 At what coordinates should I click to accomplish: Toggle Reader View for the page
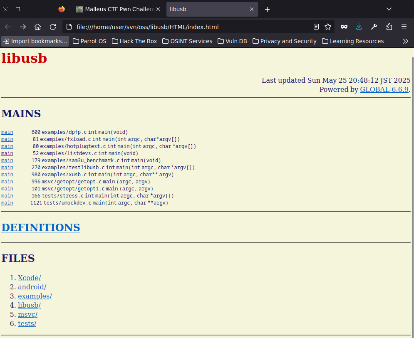pos(316,26)
